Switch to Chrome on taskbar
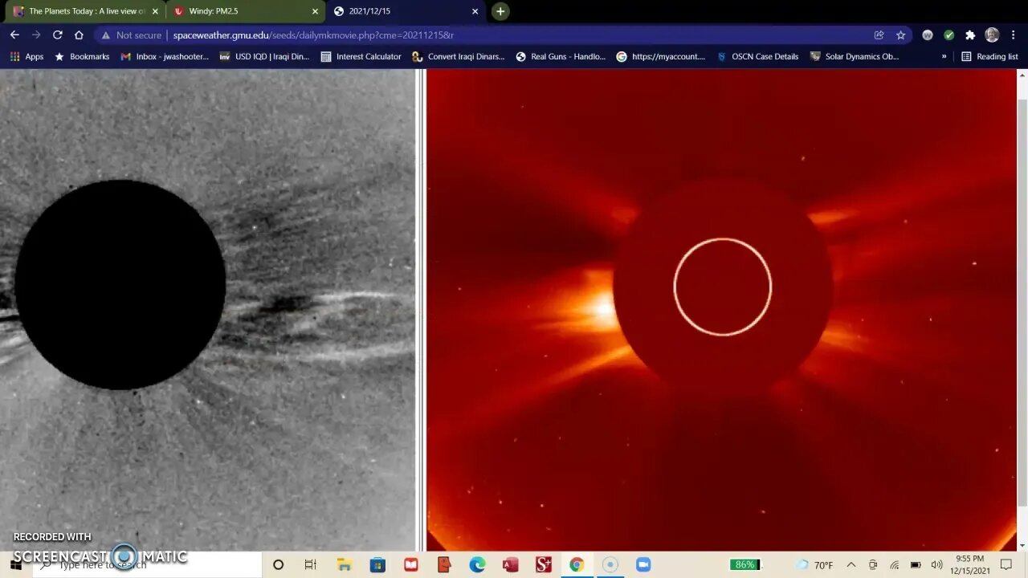 [x=577, y=564]
